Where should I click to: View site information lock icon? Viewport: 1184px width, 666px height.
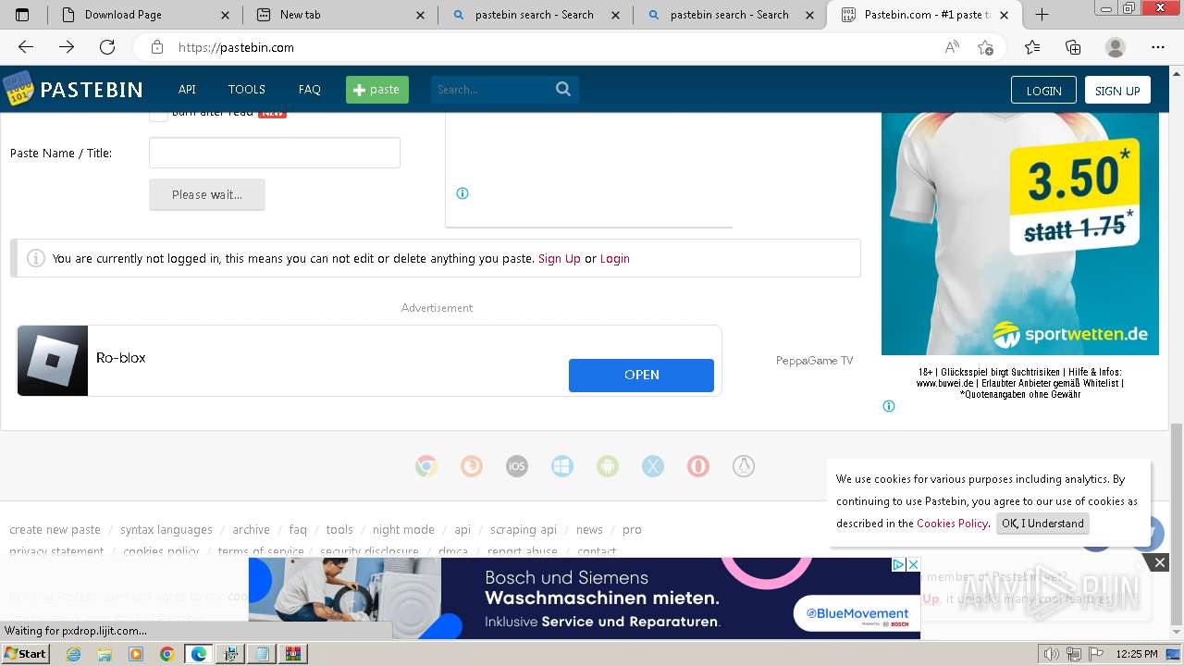(x=157, y=47)
